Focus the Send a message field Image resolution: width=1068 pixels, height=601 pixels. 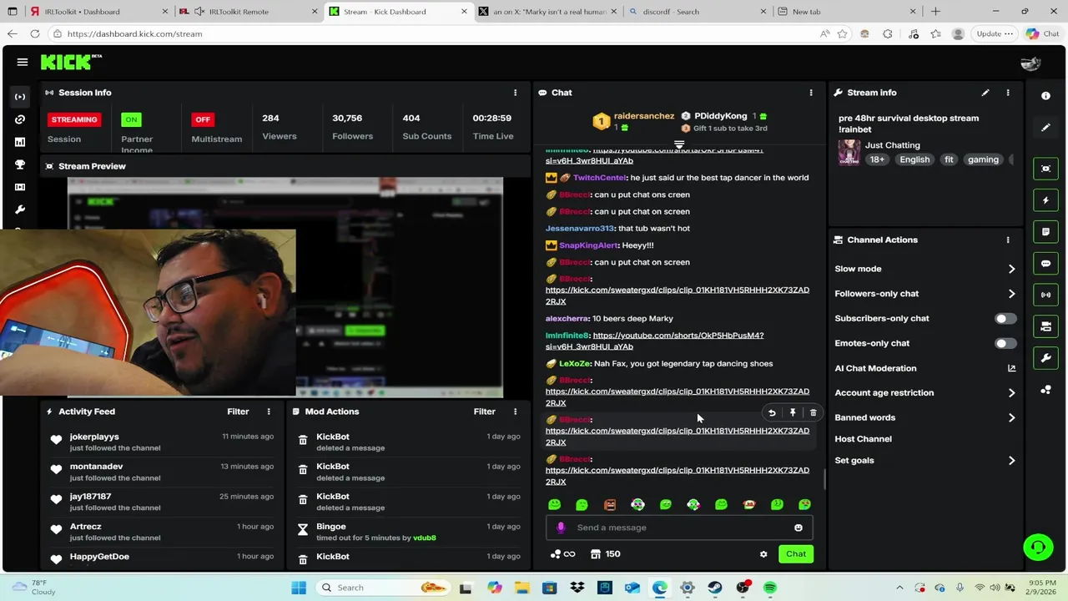tap(679, 528)
